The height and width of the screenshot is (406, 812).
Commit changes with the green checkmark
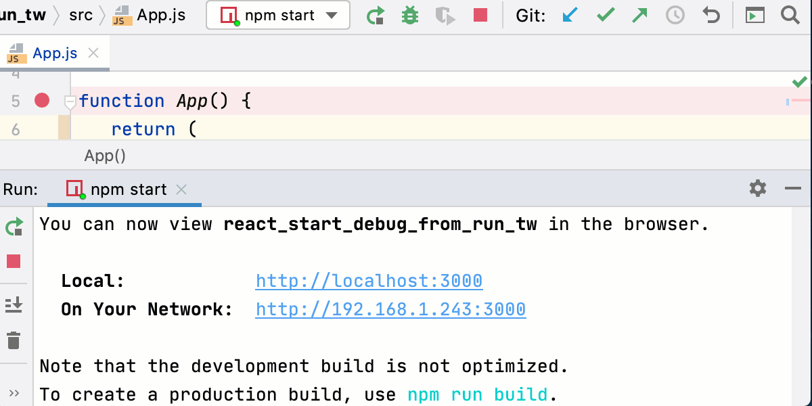[x=605, y=15]
